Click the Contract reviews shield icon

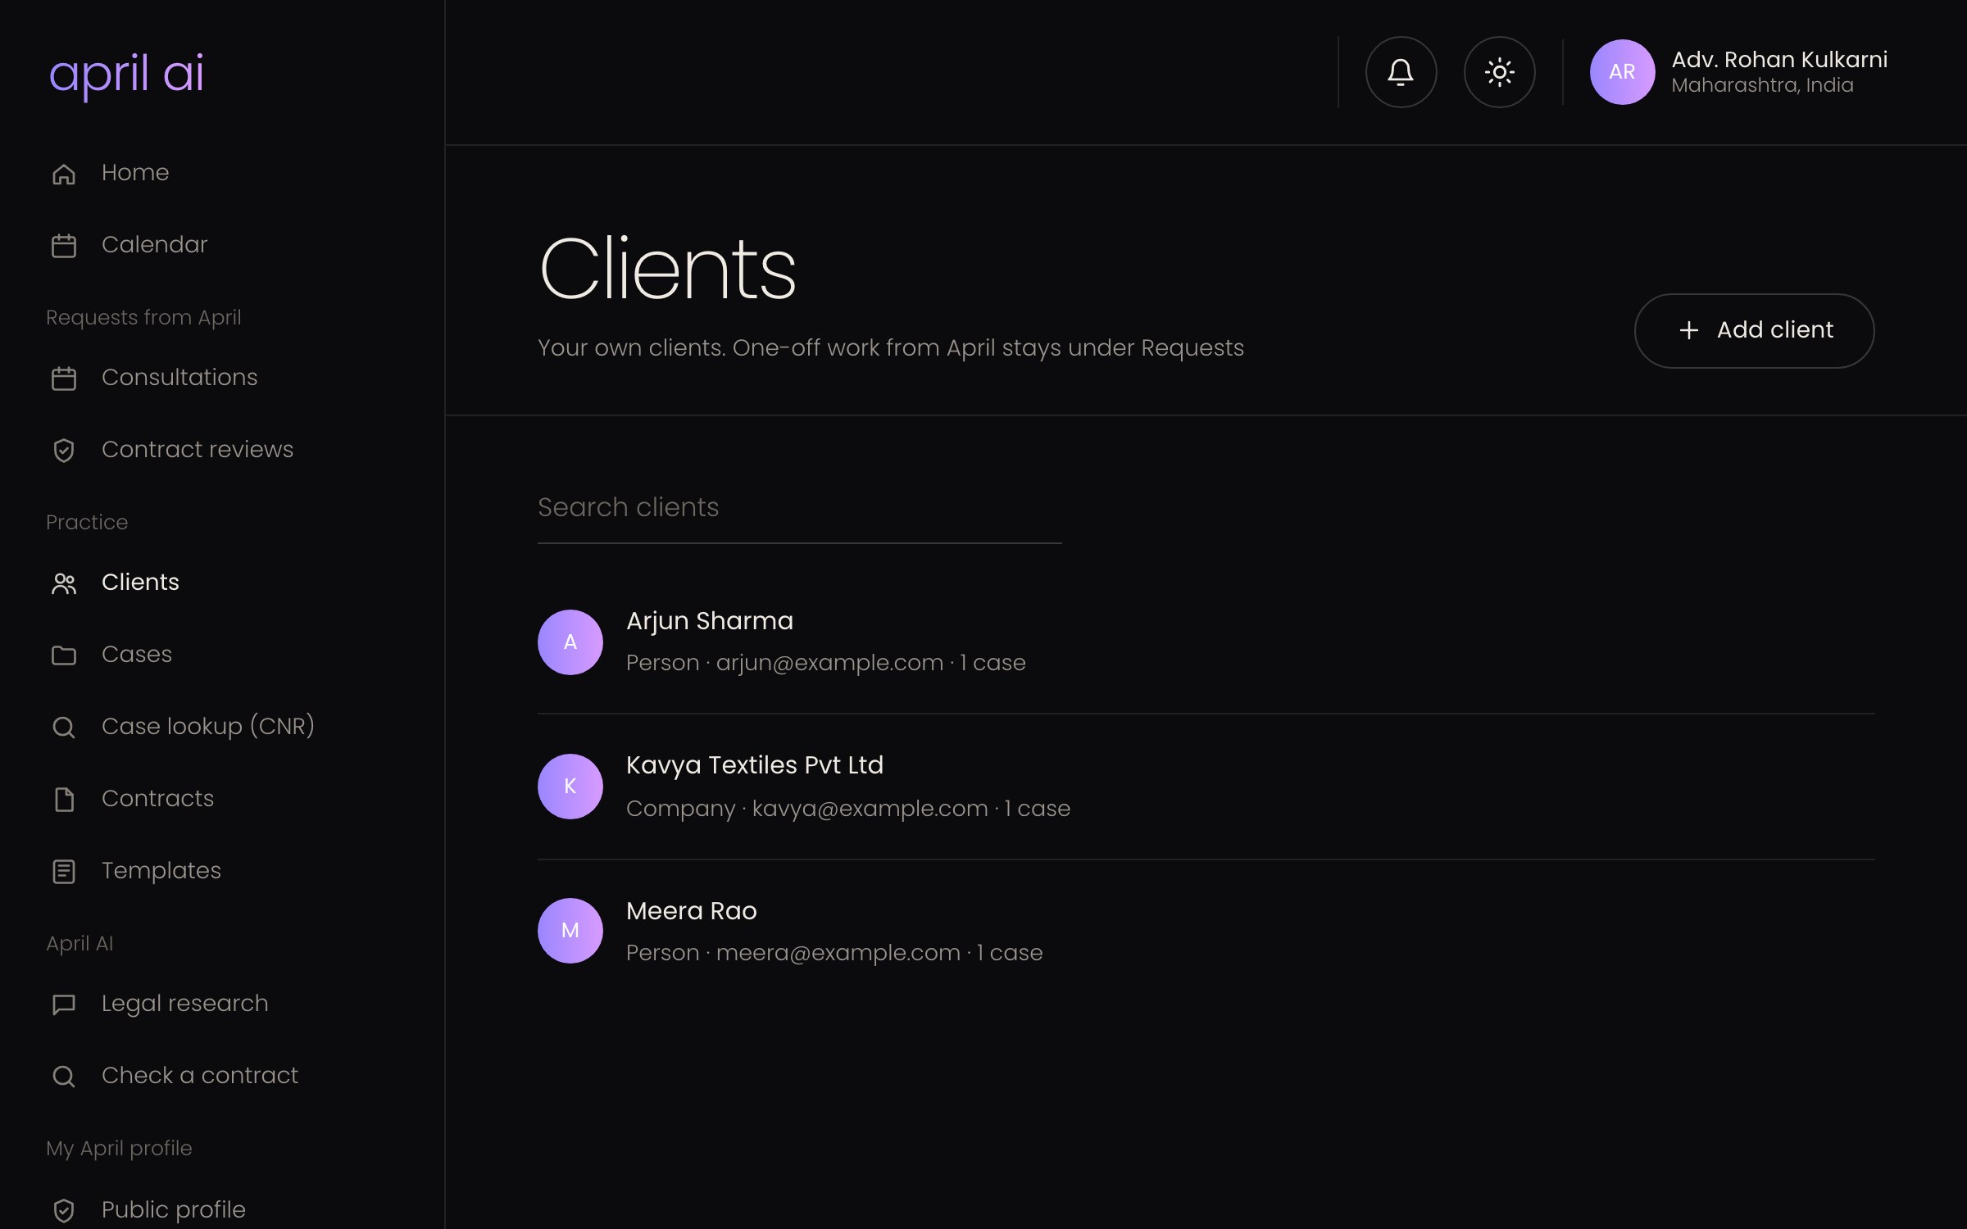[64, 451]
